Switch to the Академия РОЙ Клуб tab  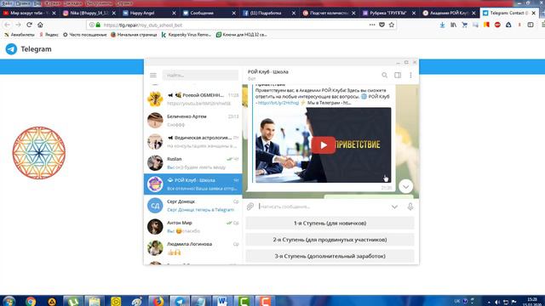tap(449, 13)
